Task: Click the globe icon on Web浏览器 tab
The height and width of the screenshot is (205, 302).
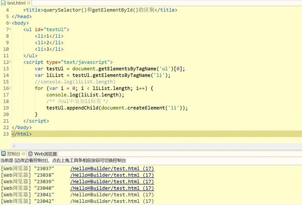Action: point(30,154)
